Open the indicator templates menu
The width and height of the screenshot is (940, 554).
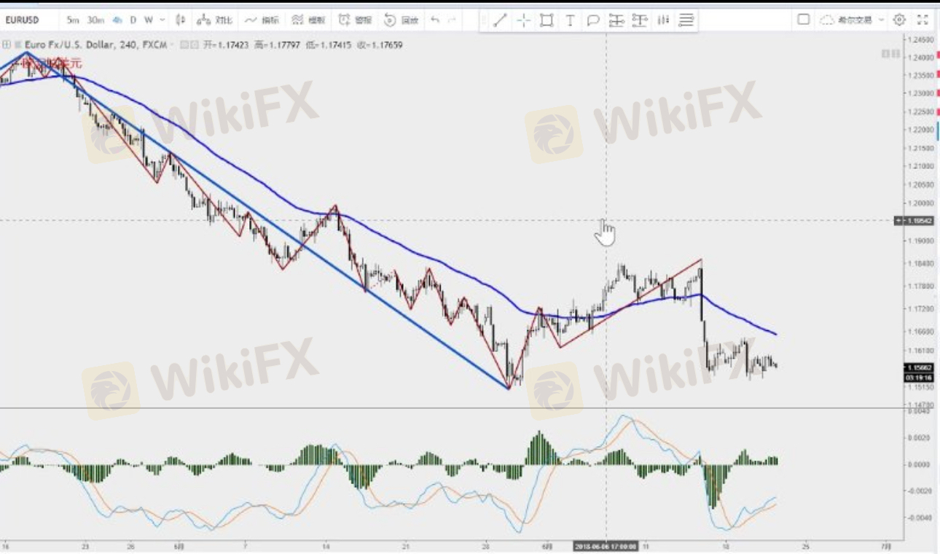(308, 20)
